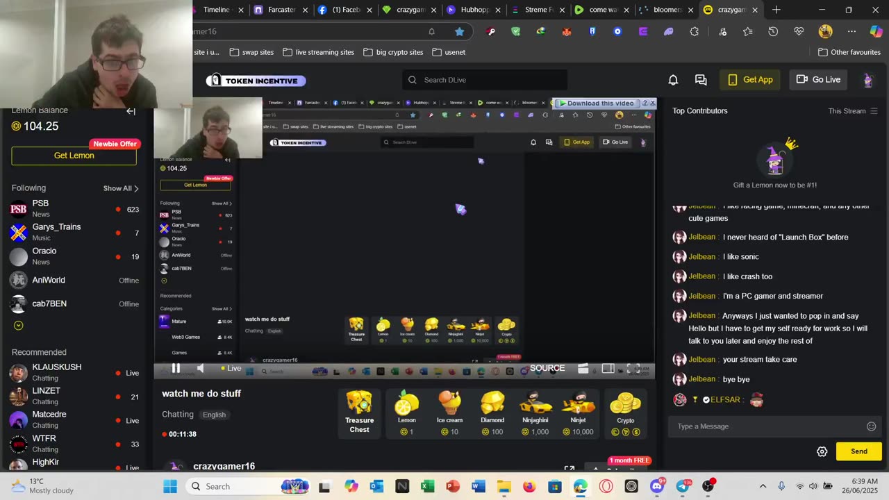The width and height of the screenshot is (889, 500).
Task: Open Excel from the taskbar
Action: click(427, 486)
